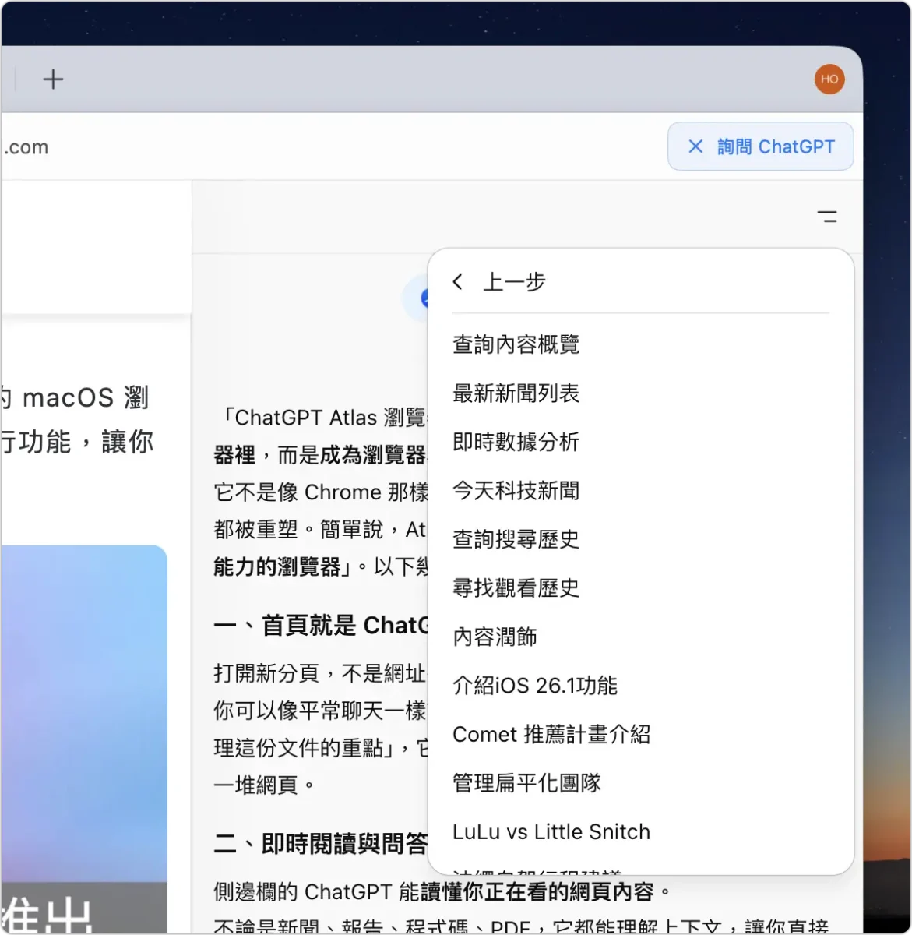Click the text 打開新分頁，不是網址
This screenshot has width=912, height=935.
pyautogui.click(x=320, y=673)
